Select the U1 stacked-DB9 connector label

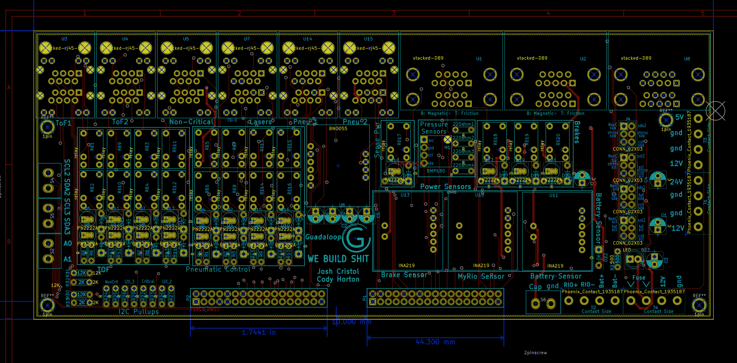pyautogui.click(x=479, y=59)
